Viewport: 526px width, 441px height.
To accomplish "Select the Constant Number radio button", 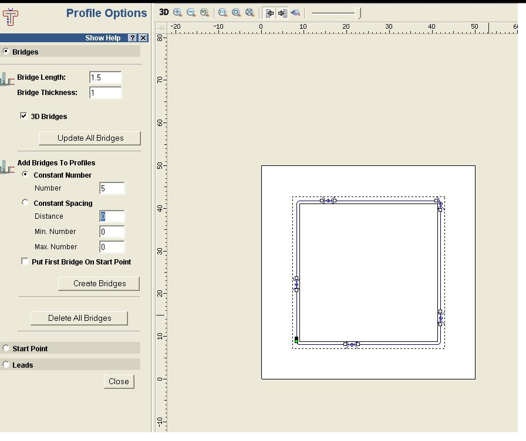I will tap(25, 174).
